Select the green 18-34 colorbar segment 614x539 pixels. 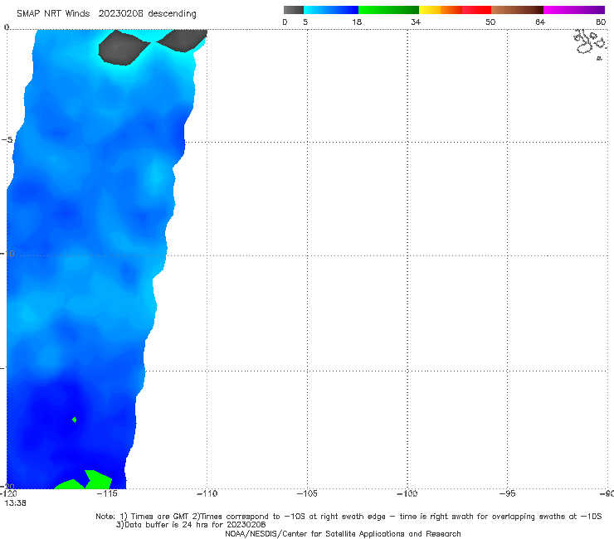[x=388, y=10]
